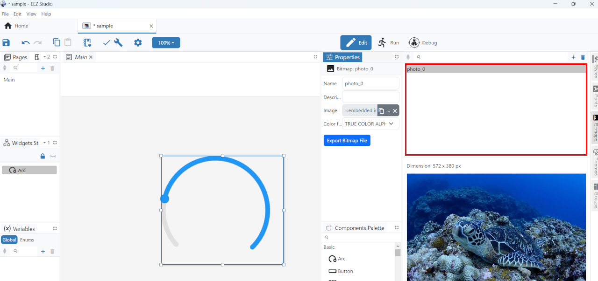The height and width of the screenshot is (281, 598).
Task: Delete bitmap using the trash icon
Action: 583,57
